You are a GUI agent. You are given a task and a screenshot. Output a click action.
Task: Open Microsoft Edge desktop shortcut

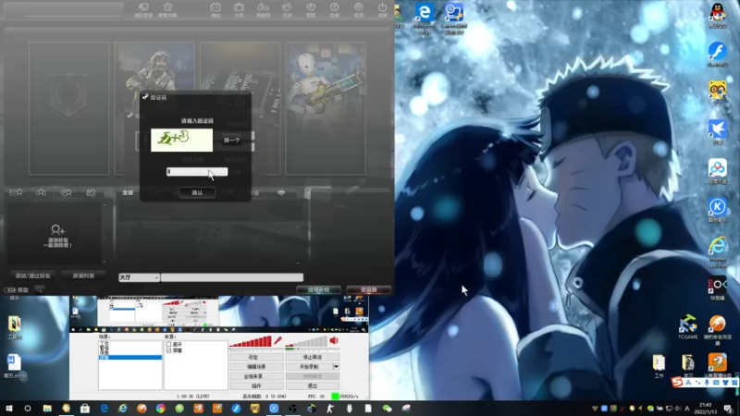click(425, 18)
